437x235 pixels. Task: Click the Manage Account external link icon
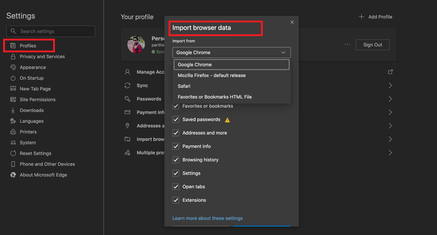click(390, 72)
